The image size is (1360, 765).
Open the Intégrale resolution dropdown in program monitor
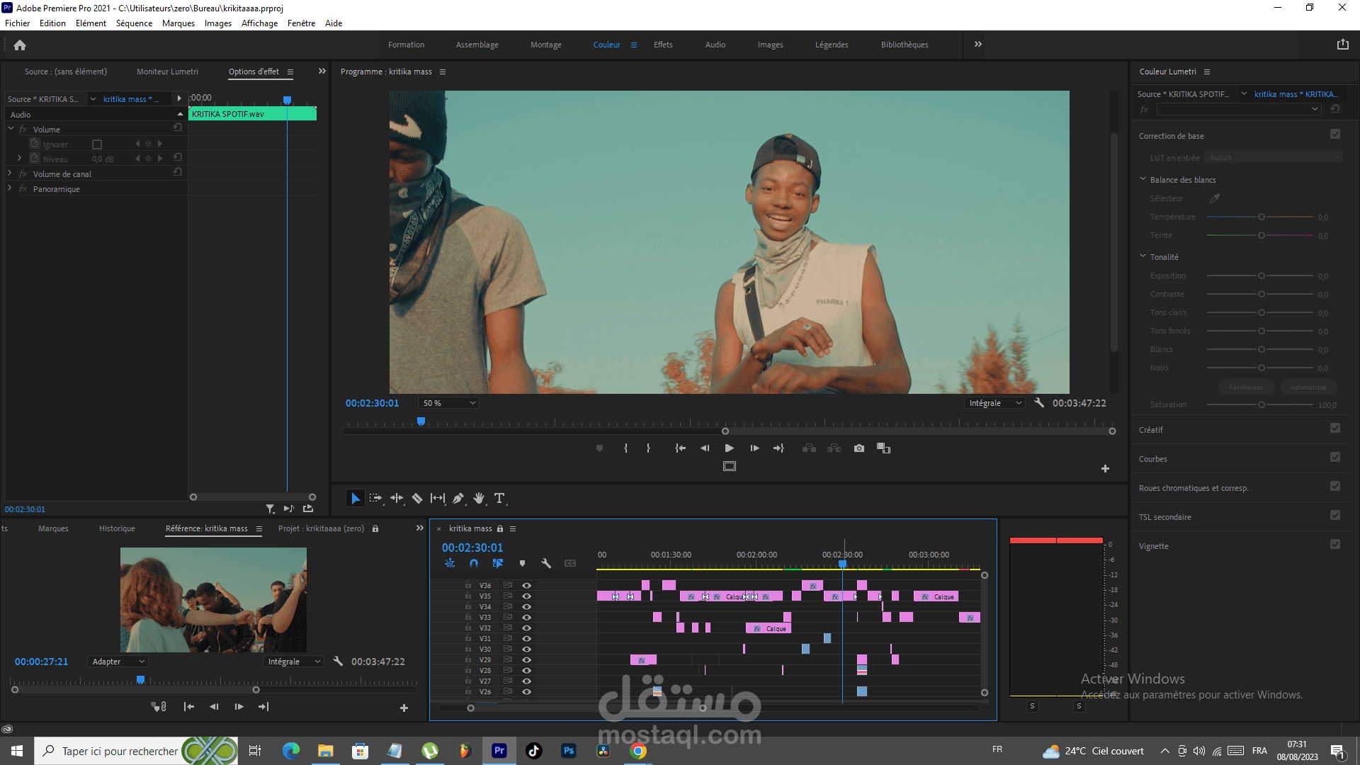click(x=994, y=403)
